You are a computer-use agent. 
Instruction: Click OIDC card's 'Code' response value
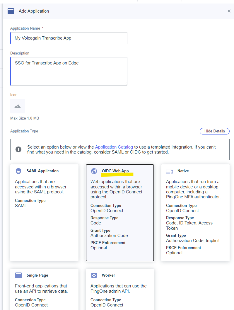96,223
